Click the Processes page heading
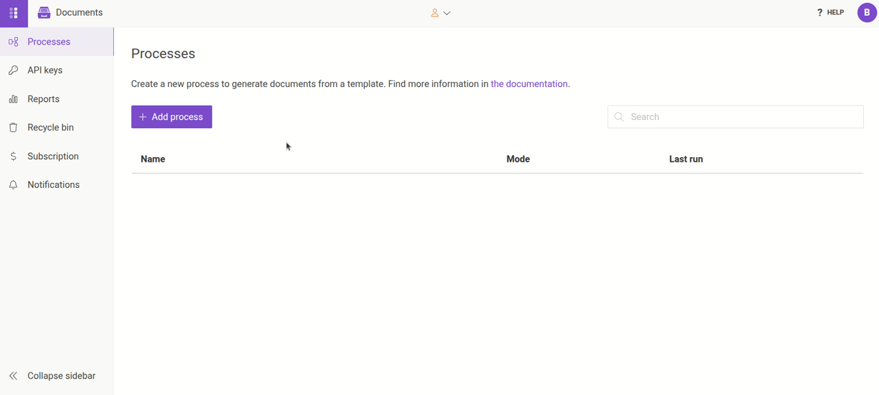Image resolution: width=879 pixels, height=395 pixels. coord(163,54)
